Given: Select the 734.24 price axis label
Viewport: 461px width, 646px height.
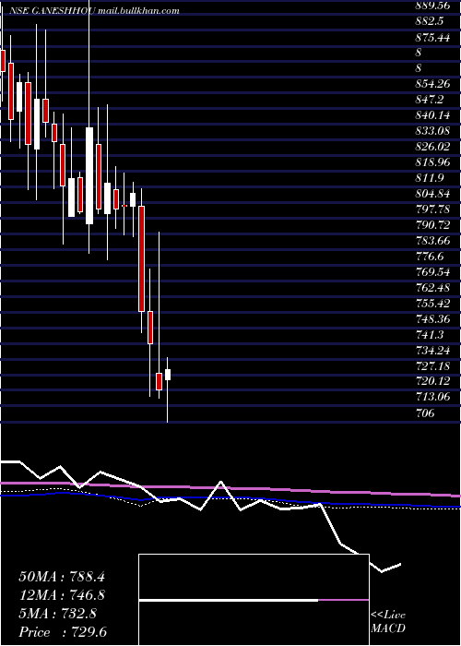Looking at the screenshot, I should (433, 350).
